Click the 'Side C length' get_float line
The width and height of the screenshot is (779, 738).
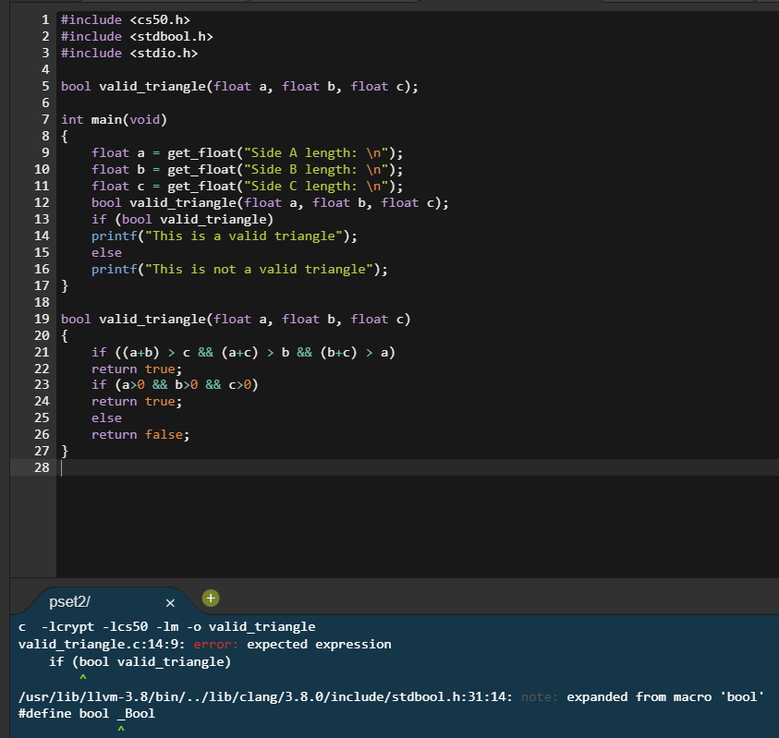247,187
